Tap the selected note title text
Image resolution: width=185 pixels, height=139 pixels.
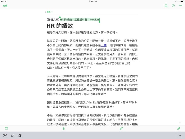[x=80, y=20]
